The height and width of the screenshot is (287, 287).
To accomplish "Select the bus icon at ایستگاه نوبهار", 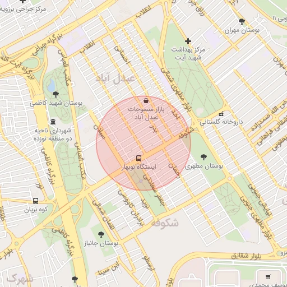I will click(x=138, y=158).
